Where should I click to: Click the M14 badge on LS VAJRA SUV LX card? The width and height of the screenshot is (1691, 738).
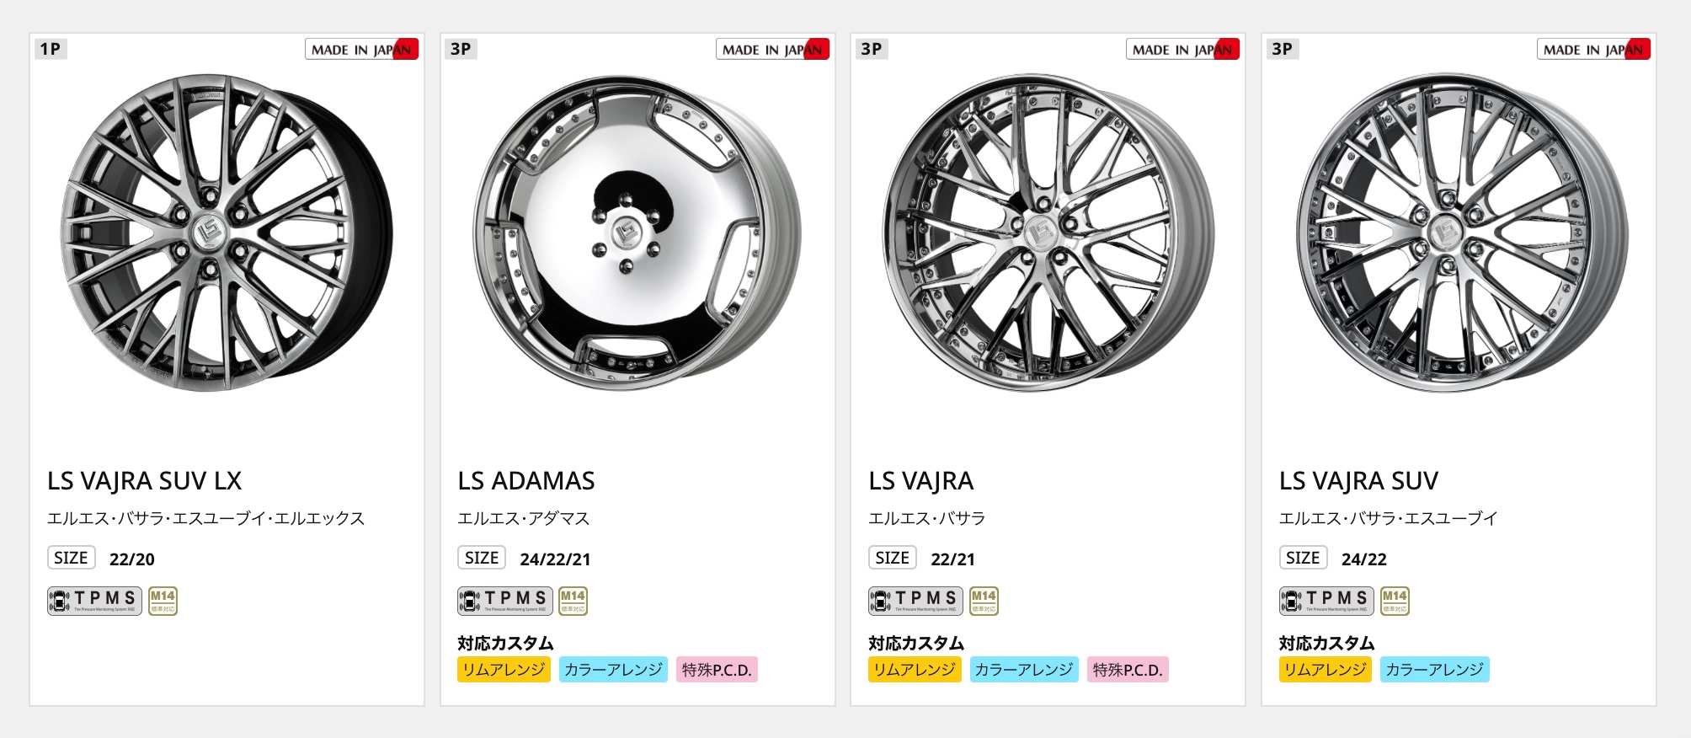click(163, 601)
